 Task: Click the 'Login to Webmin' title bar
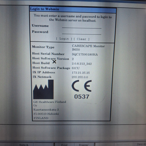click(73, 9)
